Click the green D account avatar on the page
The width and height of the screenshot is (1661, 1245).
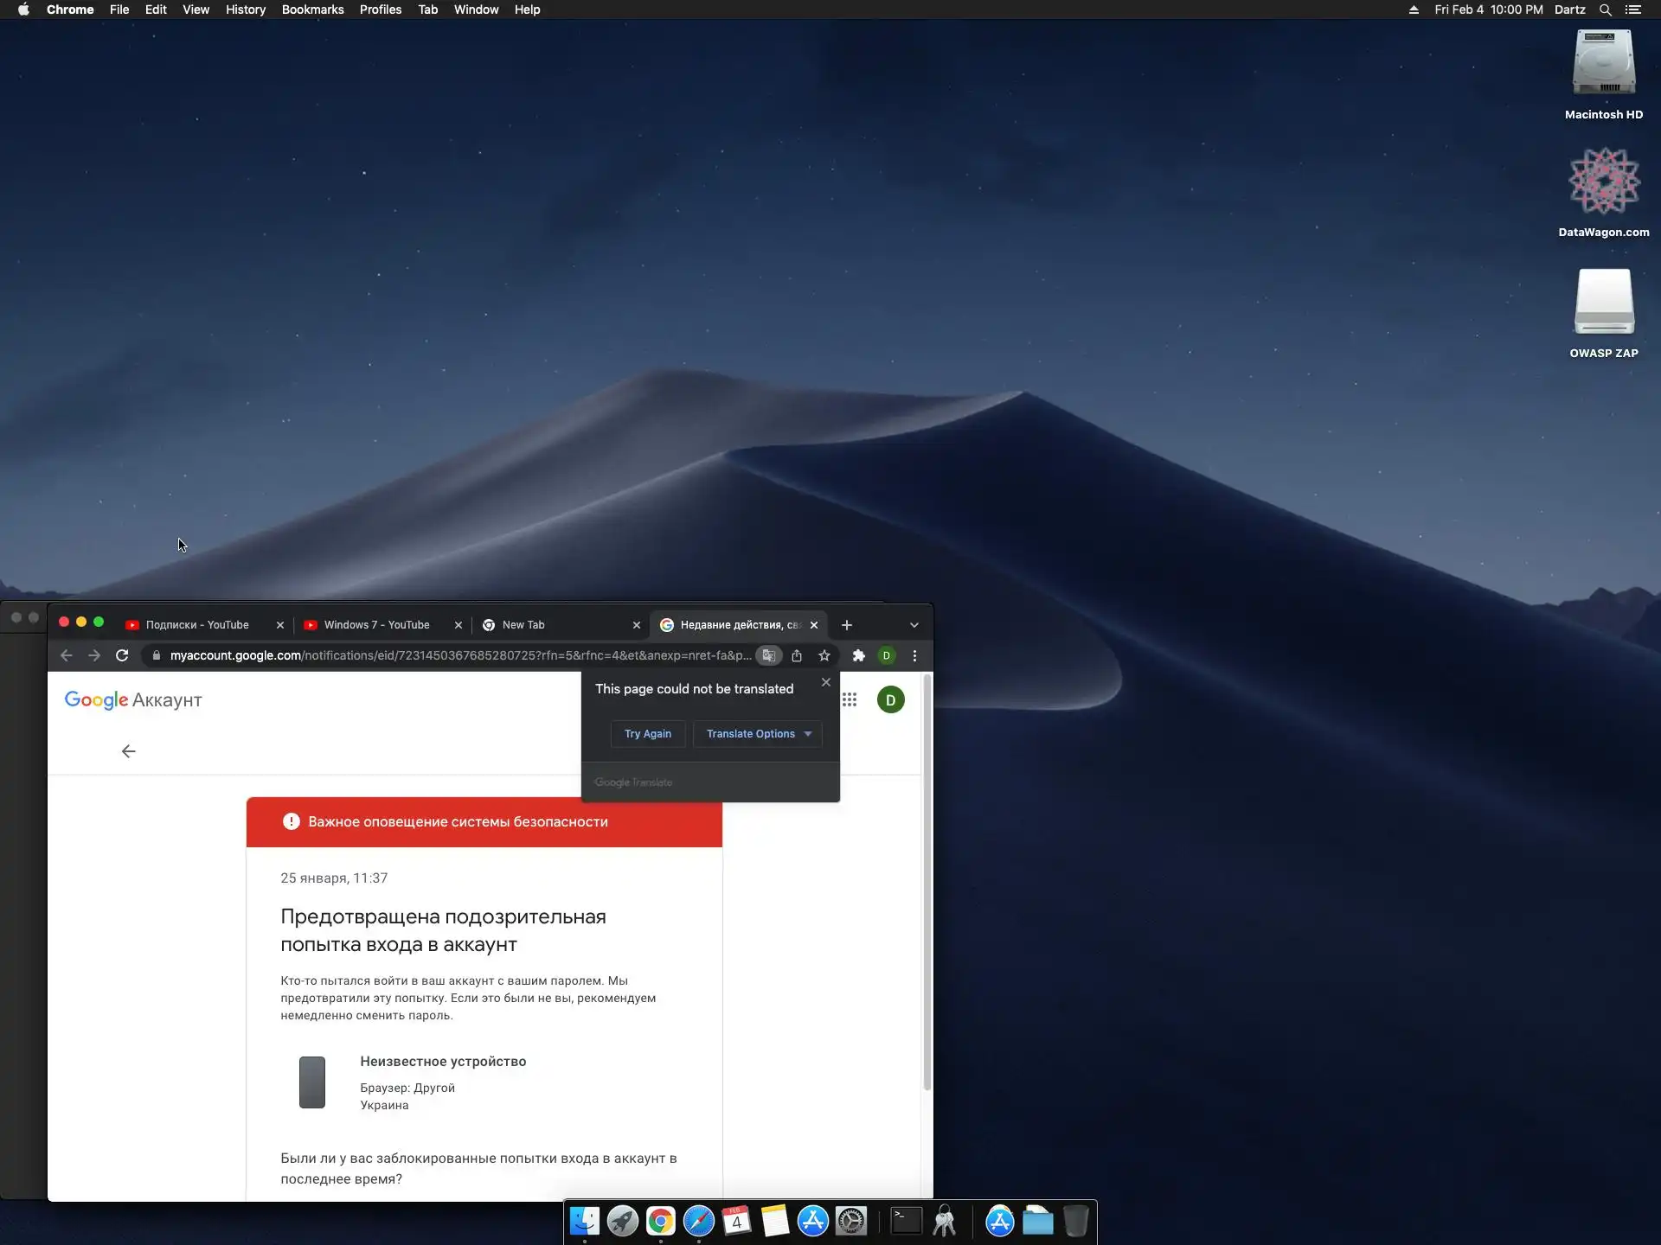coord(890,699)
